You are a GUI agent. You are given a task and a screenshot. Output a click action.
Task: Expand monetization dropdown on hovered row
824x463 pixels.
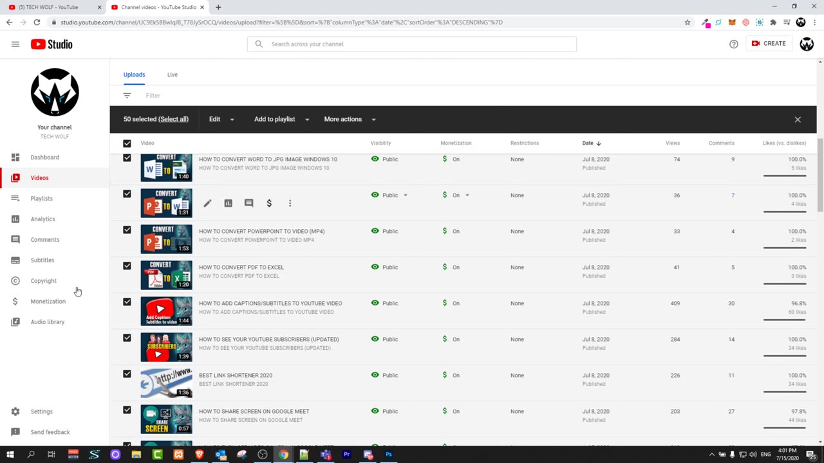click(467, 195)
